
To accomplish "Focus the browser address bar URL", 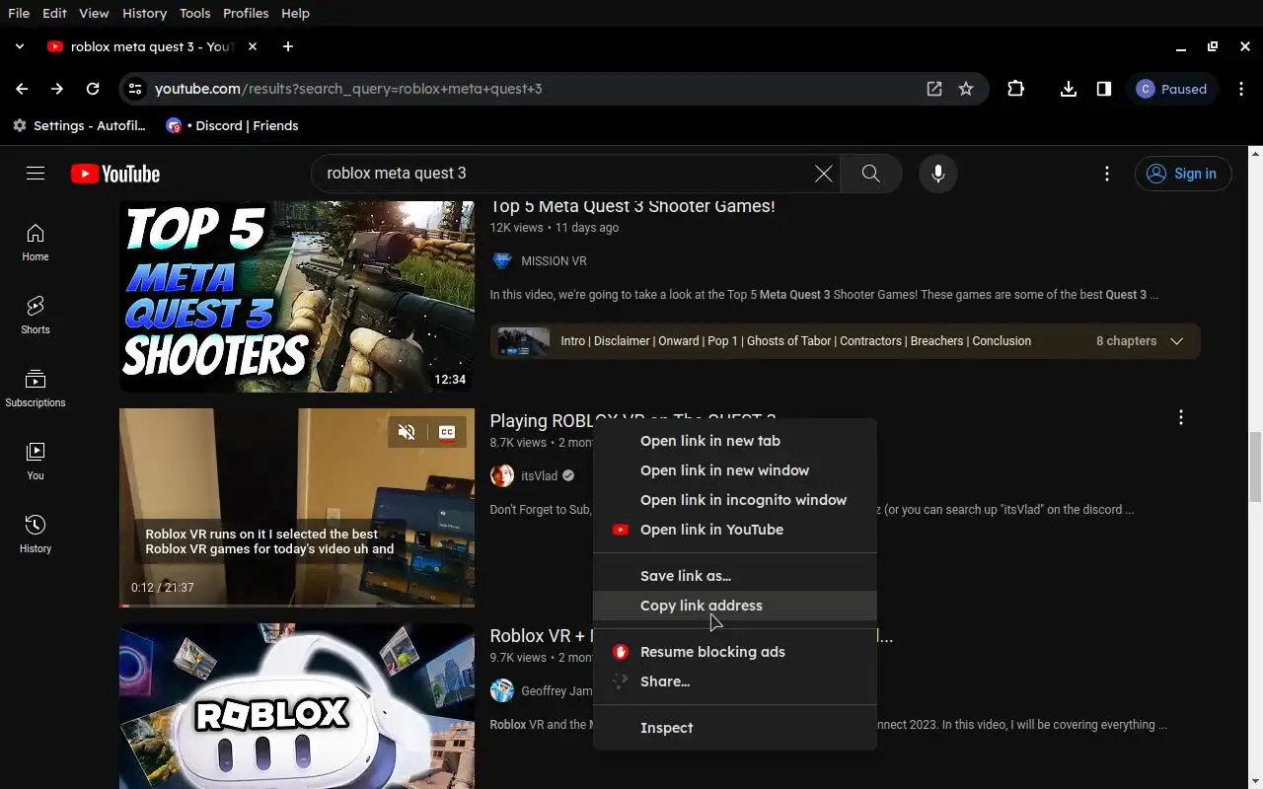I will (x=348, y=89).
